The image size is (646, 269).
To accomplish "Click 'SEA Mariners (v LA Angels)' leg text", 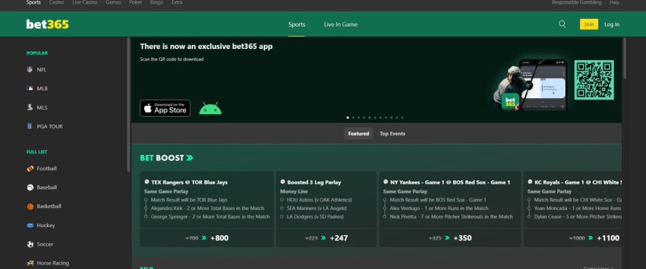I will pyautogui.click(x=316, y=208).
